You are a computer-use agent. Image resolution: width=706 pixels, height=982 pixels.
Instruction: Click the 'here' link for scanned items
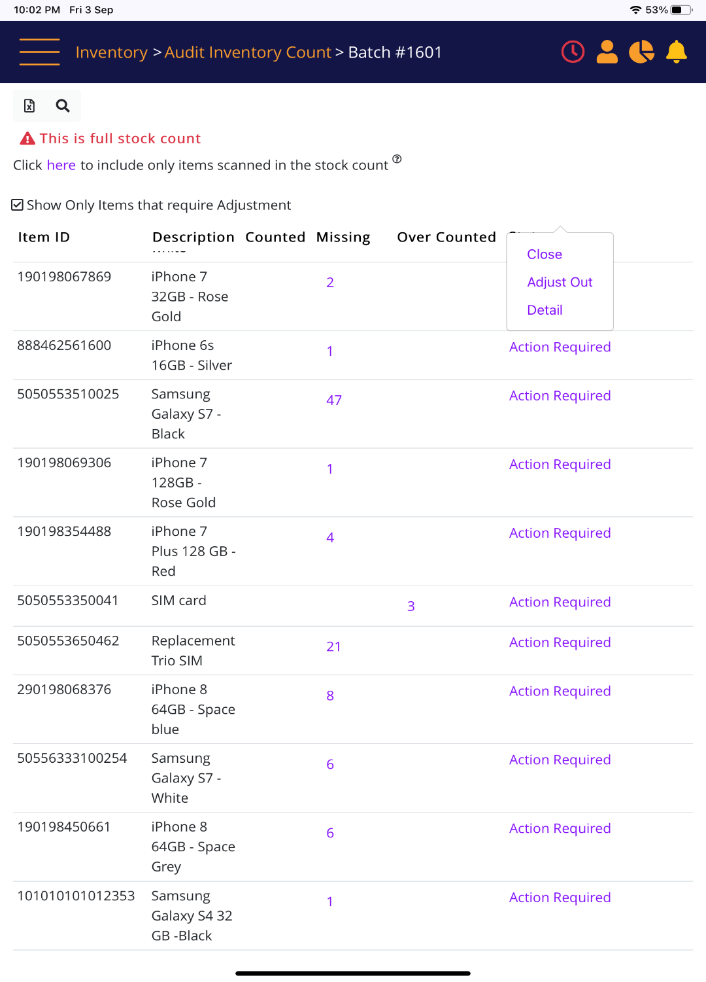coord(61,166)
